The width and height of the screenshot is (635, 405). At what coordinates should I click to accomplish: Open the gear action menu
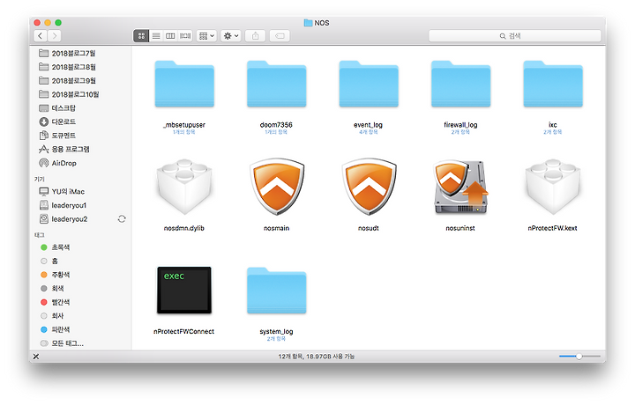(231, 36)
